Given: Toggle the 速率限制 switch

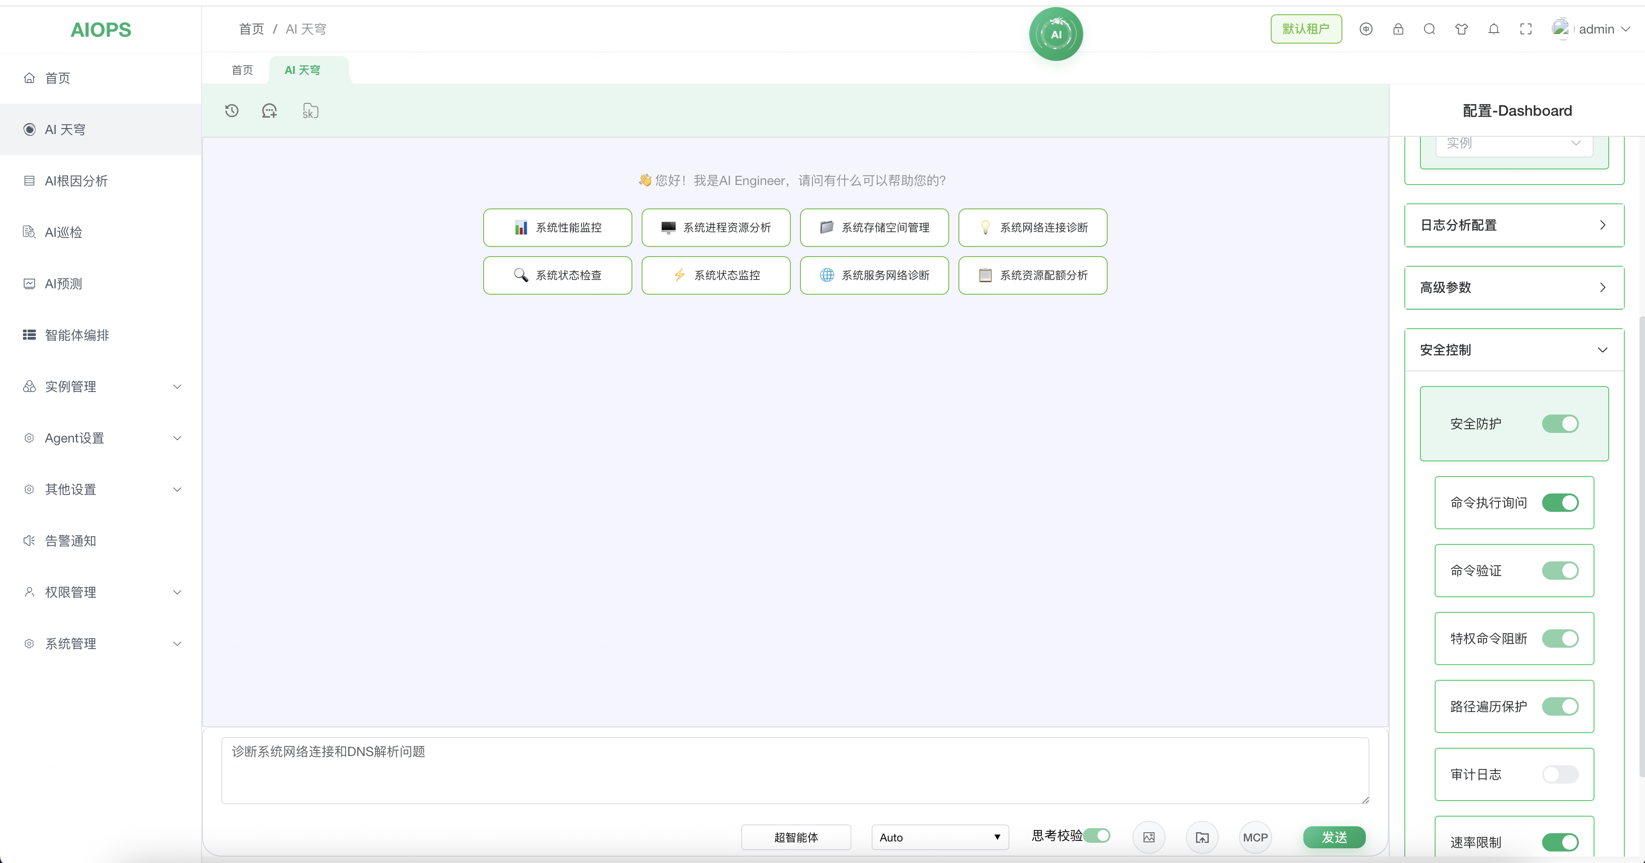Looking at the screenshot, I should [1560, 843].
